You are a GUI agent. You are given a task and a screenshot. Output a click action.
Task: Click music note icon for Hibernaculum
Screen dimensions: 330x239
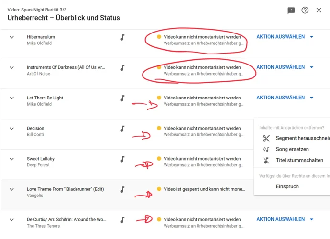pos(122,37)
